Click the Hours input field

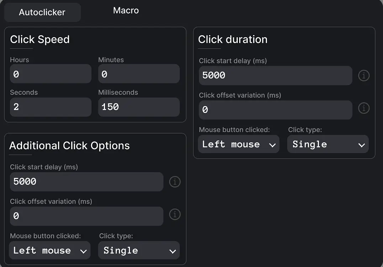pos(51,73)
